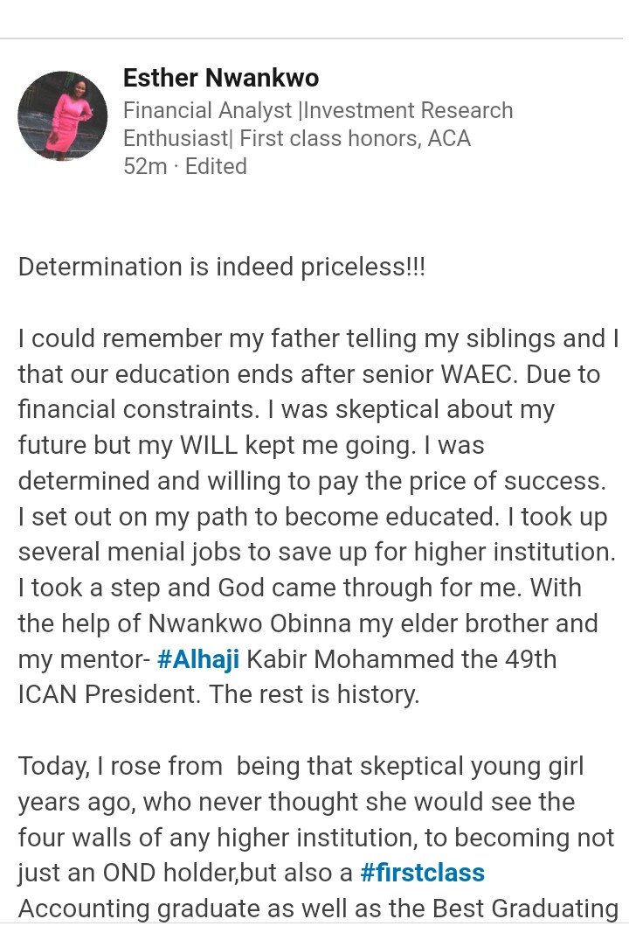Click the 'Today, I rose from' paragraph start
The width and height of the screenshot is (629, 926).
(121, 767)
